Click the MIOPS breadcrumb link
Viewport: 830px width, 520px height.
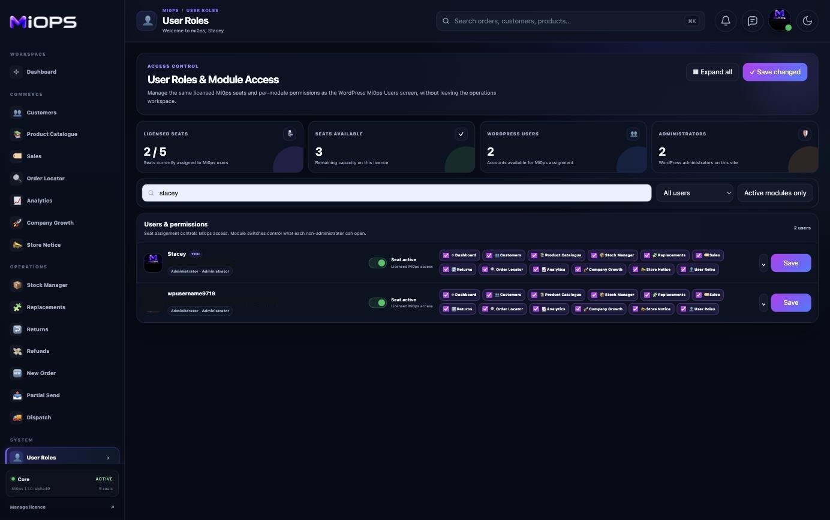point(170,10)
